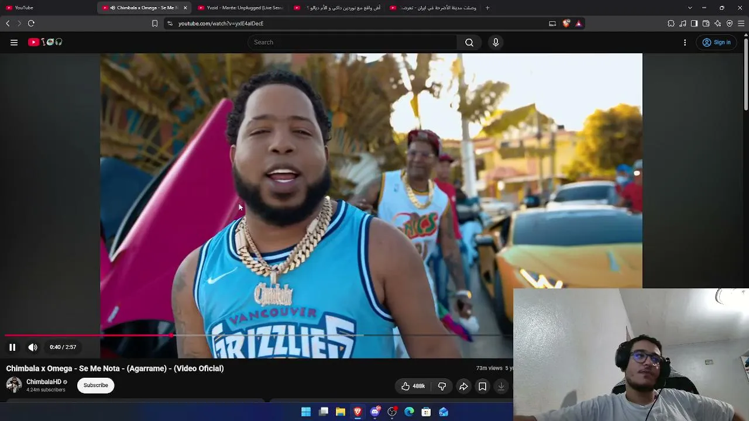Reload the current page
The image size is (749, 421).
[31, 23]
